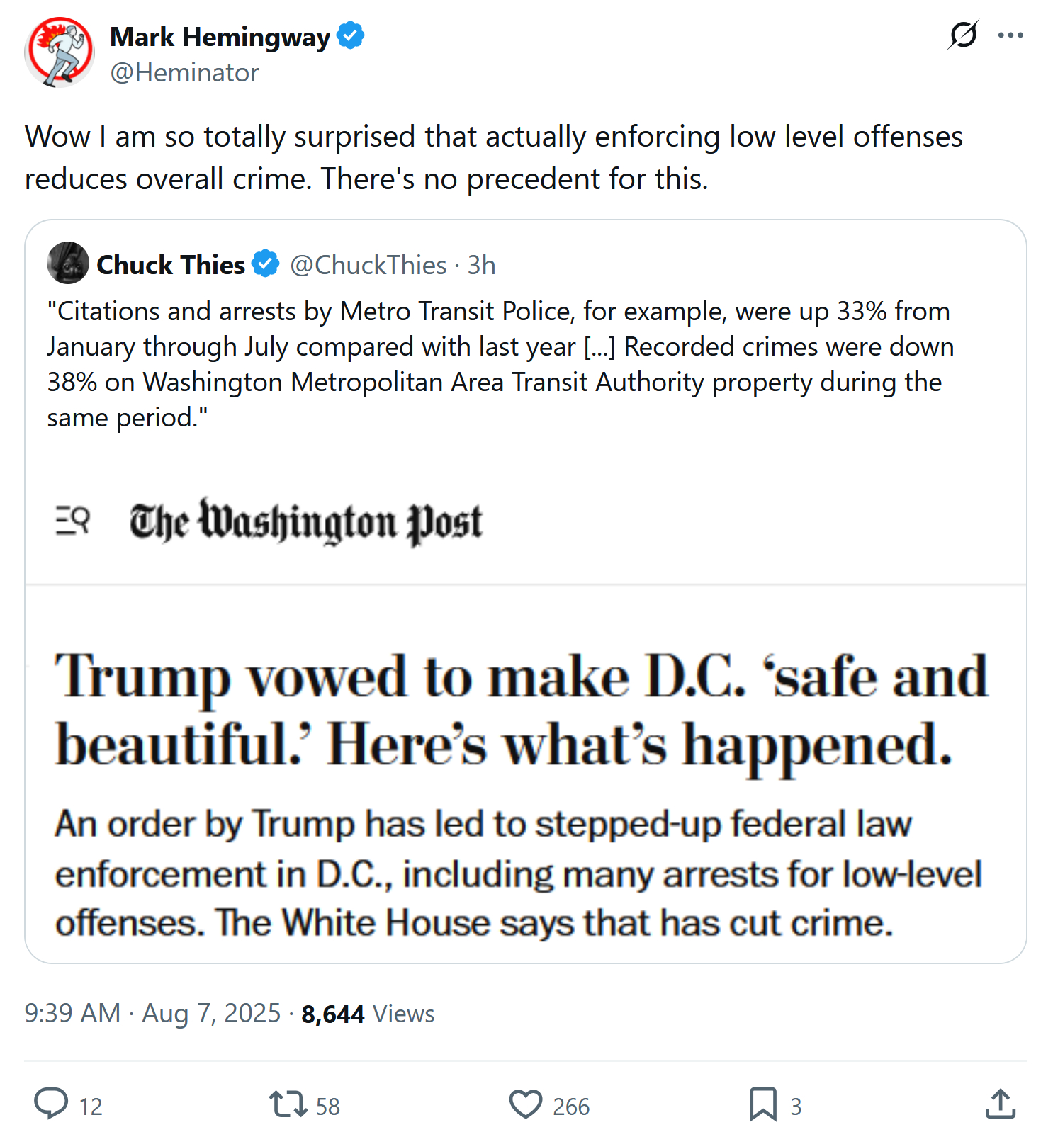The width and height of the screenshot is (1053, 1137).
Task: Open the Mark Hemingway profile name link
Action: tap(220, 37)
